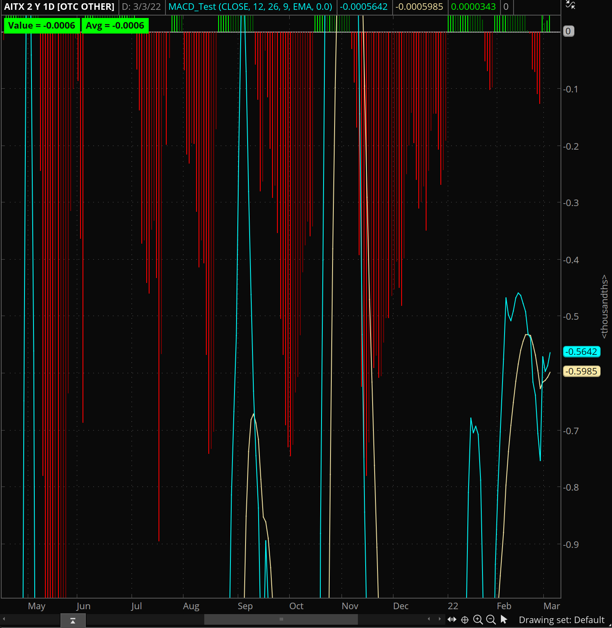
Task: Select the pointer drawing tool icon
Action: (x=504, y=619)
